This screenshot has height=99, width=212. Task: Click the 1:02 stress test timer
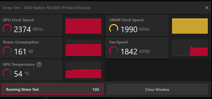(x=96, y=89)
